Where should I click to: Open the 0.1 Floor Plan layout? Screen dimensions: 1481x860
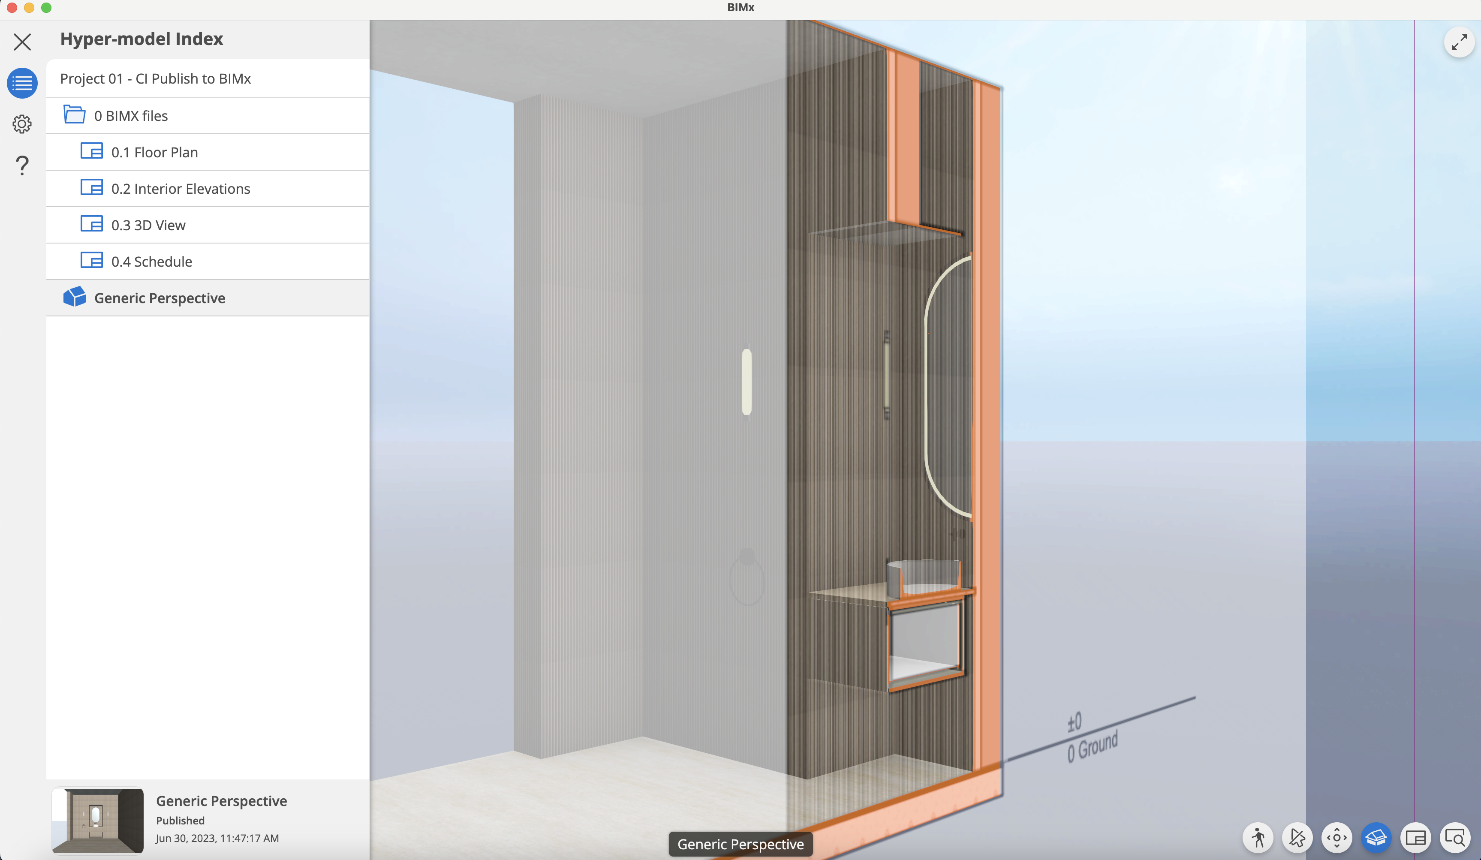tap(208, 152)
